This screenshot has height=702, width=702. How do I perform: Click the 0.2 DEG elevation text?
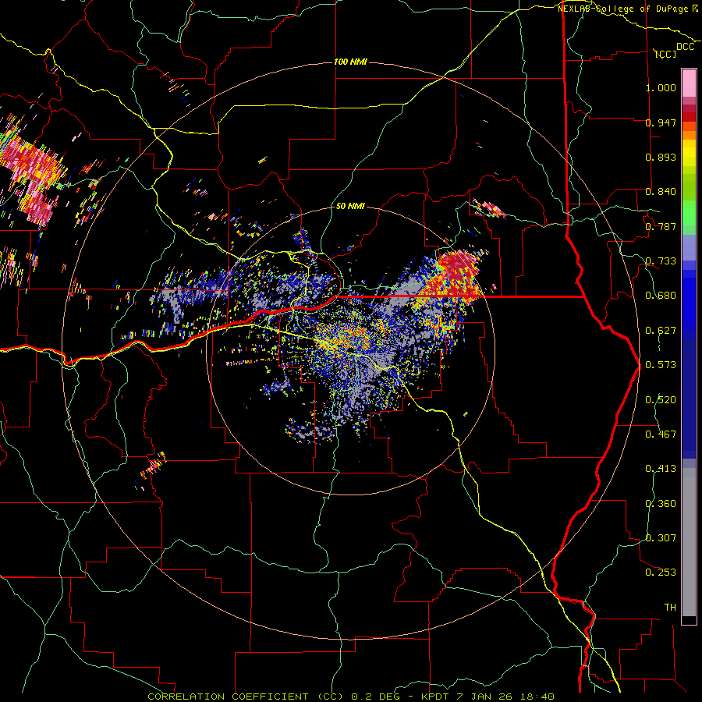pos(375,697)
